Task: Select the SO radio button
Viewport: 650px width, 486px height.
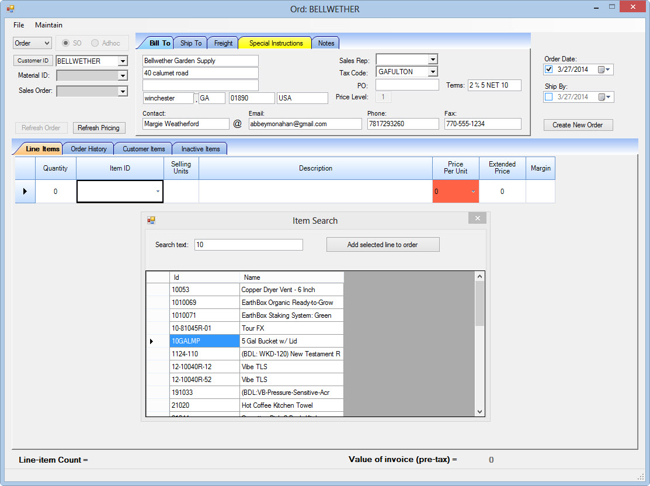Action: pos(65,43)
